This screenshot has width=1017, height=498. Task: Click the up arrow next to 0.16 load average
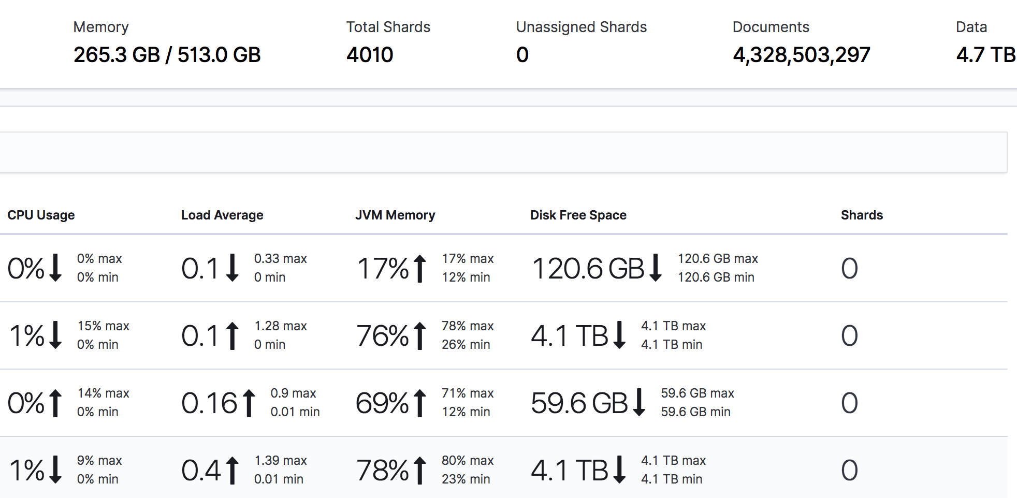(249, 403)
